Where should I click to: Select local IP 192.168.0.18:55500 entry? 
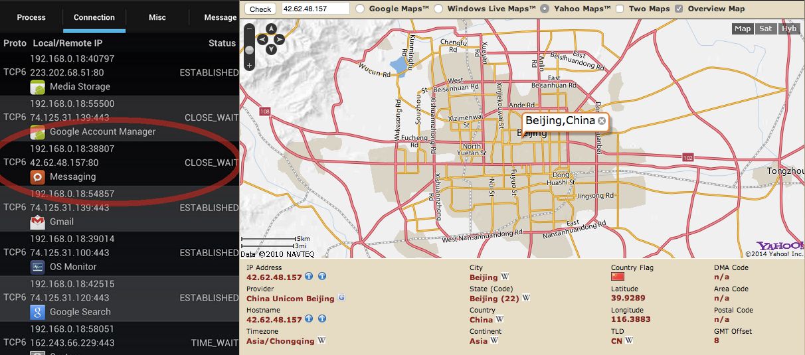click(x=72, y=104)
